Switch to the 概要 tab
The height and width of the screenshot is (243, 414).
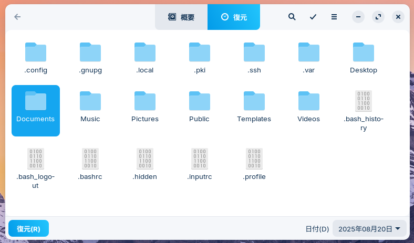181,17
